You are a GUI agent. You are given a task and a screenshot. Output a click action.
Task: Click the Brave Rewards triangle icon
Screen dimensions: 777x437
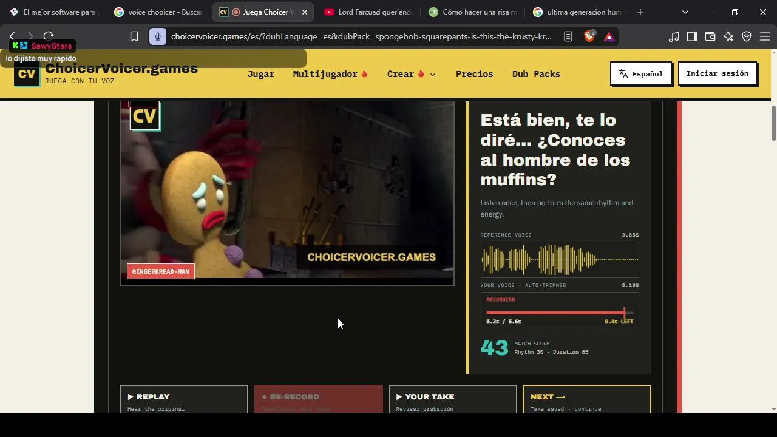(x=609, y=36)
